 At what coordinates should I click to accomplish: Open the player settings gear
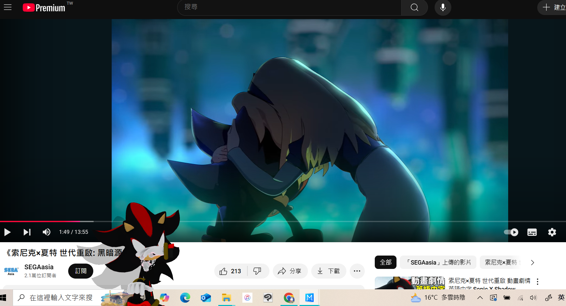[x=552, y=232]
